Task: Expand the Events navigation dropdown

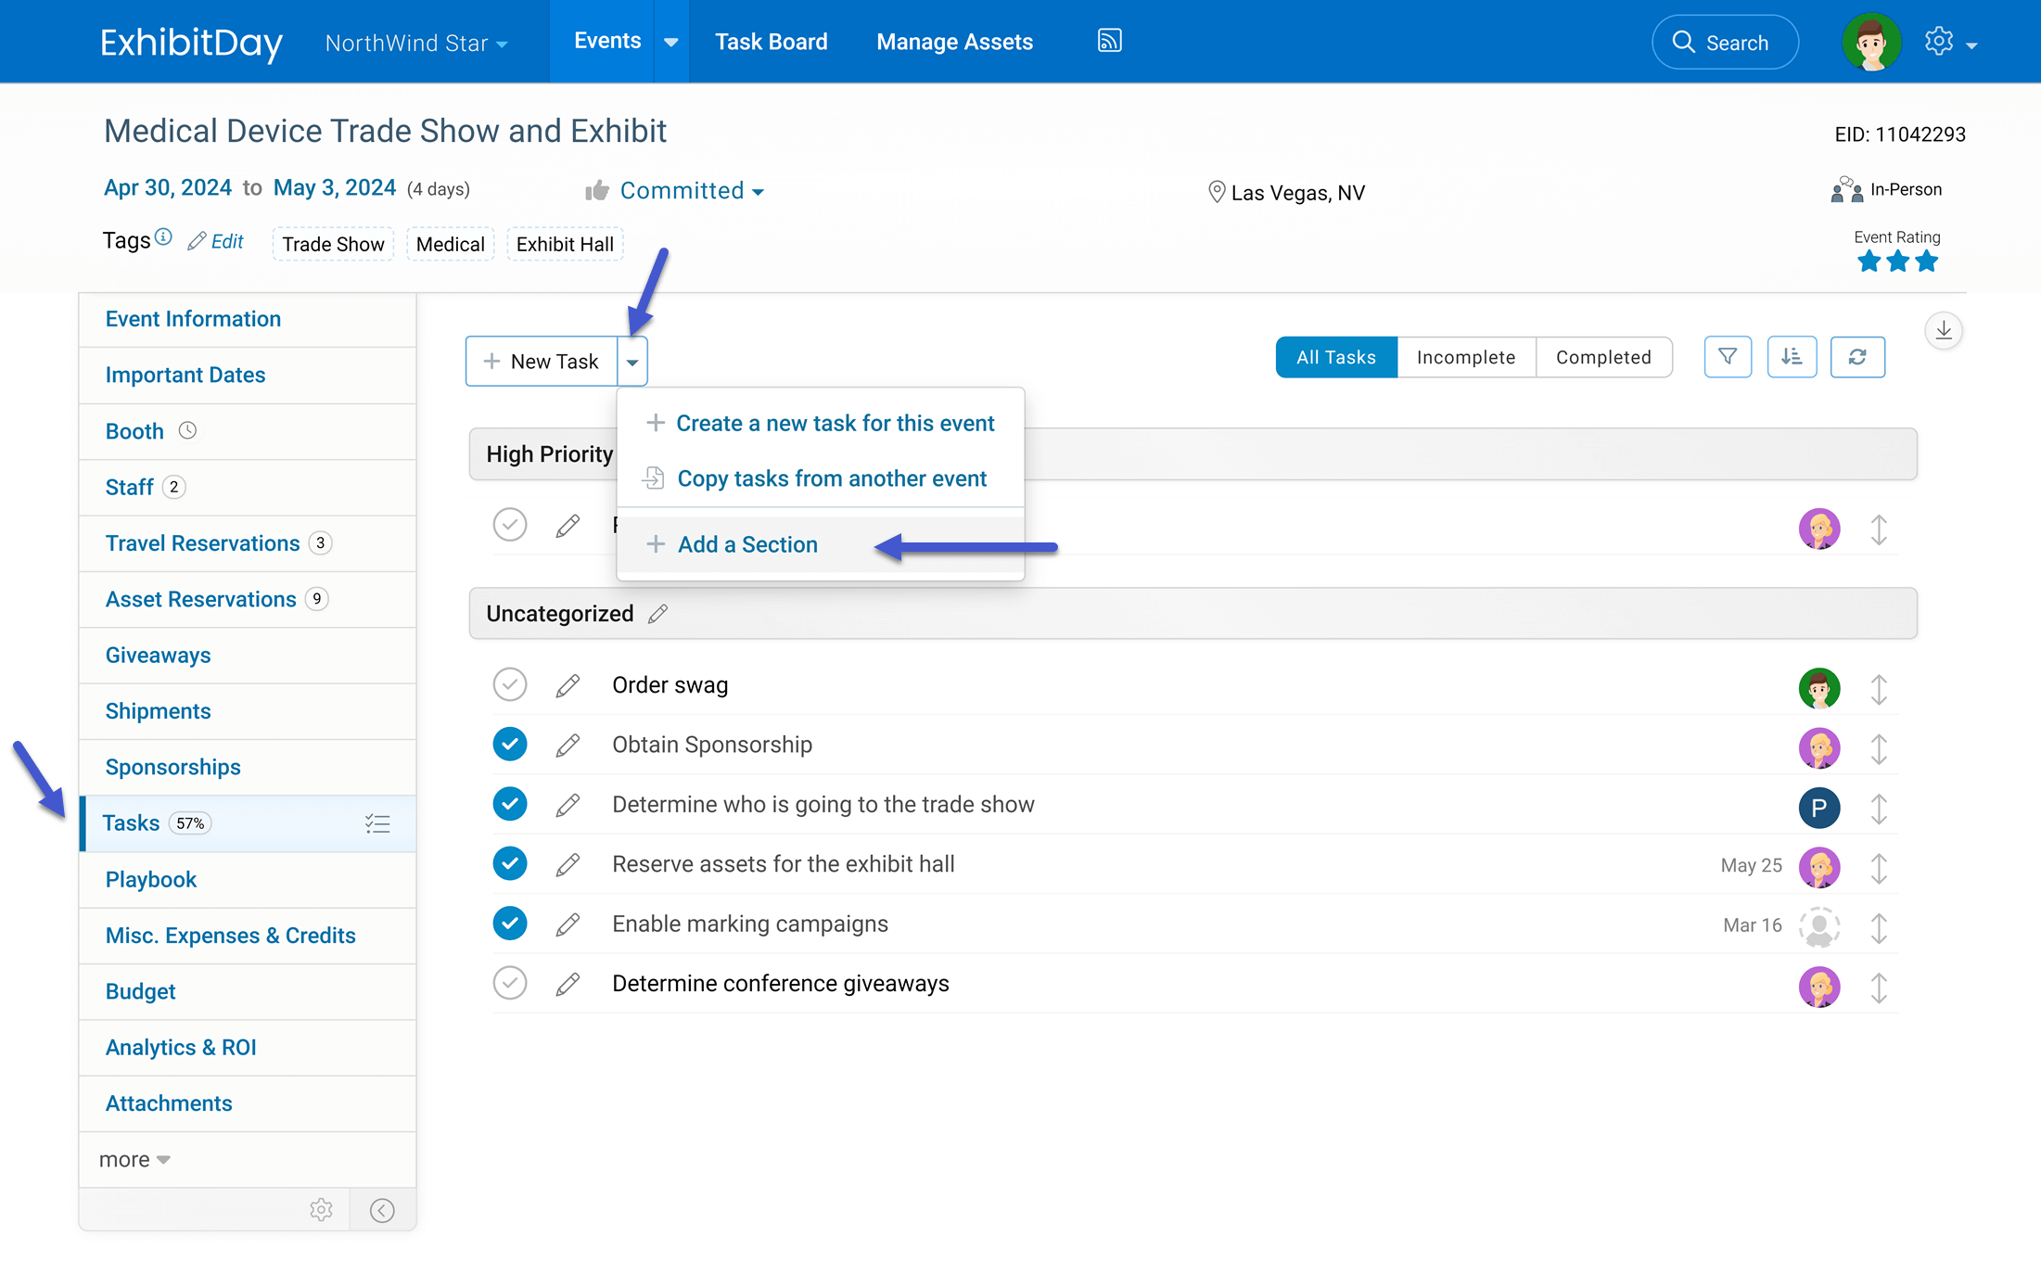Action: [668, 41]
